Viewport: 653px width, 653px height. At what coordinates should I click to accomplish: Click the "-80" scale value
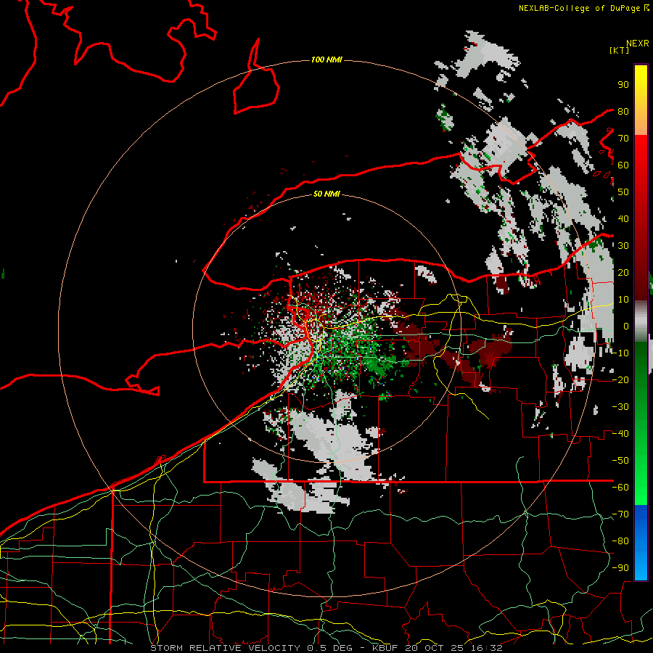tap(620, 541)
